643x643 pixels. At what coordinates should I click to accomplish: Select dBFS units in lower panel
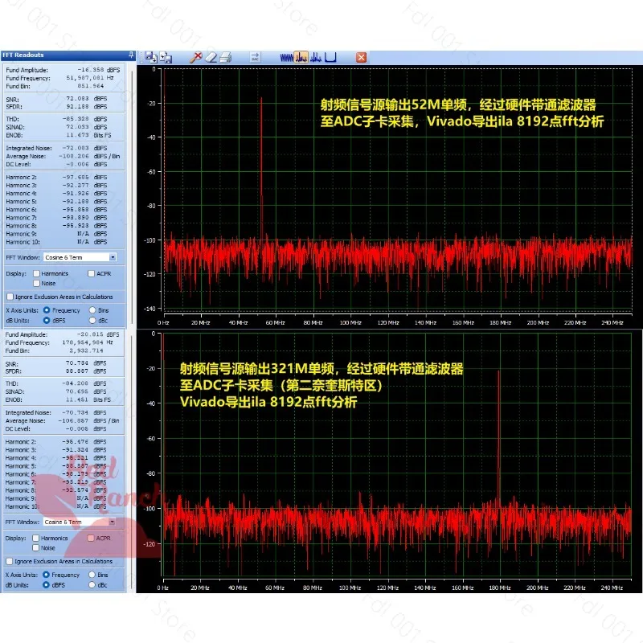[46, 585]
